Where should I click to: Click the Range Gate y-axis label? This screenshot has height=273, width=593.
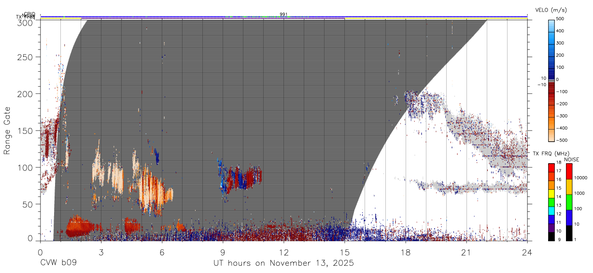click(x=7, y=130)
